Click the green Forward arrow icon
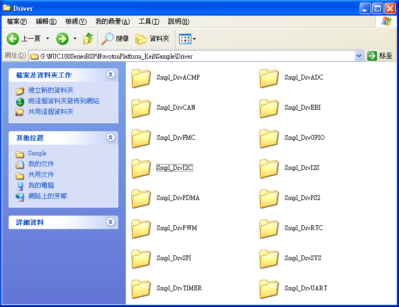This screenshot has width=399, height=307. [62, 39]
